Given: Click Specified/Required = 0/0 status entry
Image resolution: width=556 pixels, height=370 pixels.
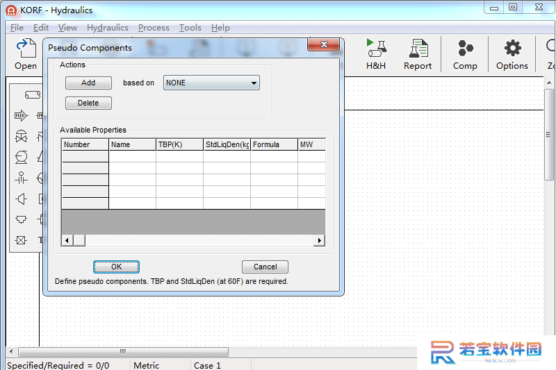Looking at the screenshot, I should [x=58, y=365].
